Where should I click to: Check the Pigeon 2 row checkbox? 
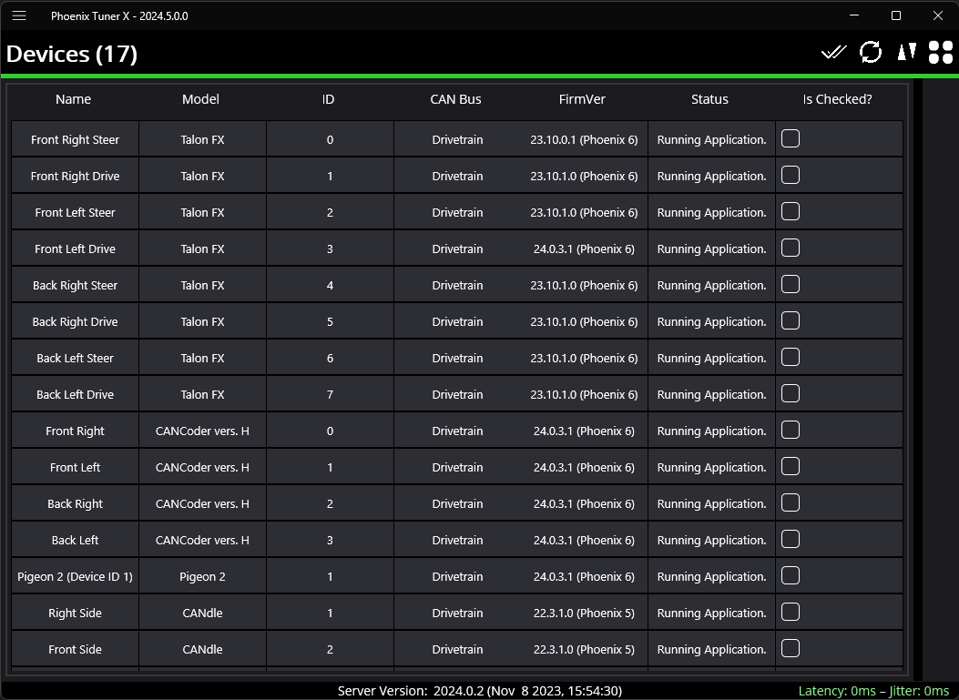click(791, 575)
